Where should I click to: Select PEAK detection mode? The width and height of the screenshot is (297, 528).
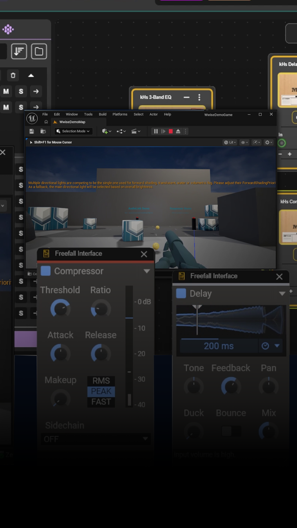[x=101, y=391]
